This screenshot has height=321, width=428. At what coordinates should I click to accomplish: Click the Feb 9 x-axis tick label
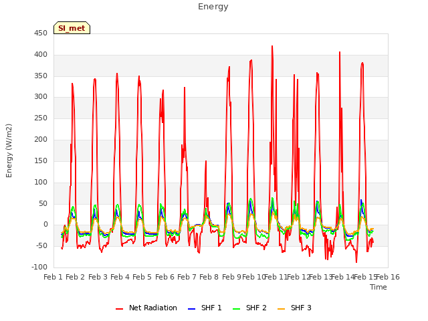(231, 277)
